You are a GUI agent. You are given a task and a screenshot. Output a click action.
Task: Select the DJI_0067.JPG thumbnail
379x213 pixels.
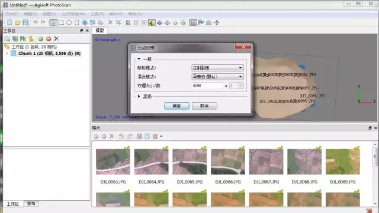click(266, 162)
